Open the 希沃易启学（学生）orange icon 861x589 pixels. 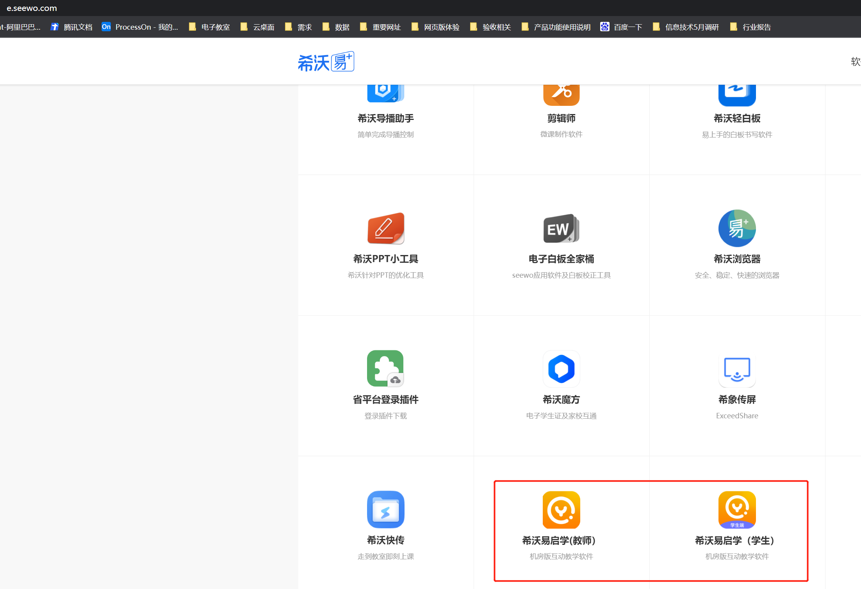click(x=737, y=510)
